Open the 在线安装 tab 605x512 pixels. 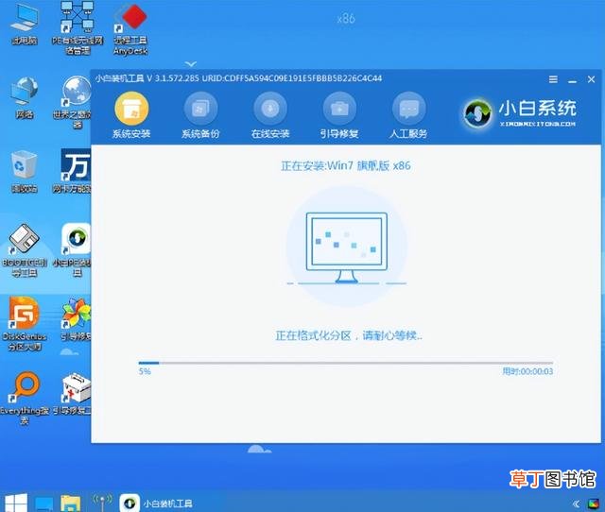tap(270, 115)
